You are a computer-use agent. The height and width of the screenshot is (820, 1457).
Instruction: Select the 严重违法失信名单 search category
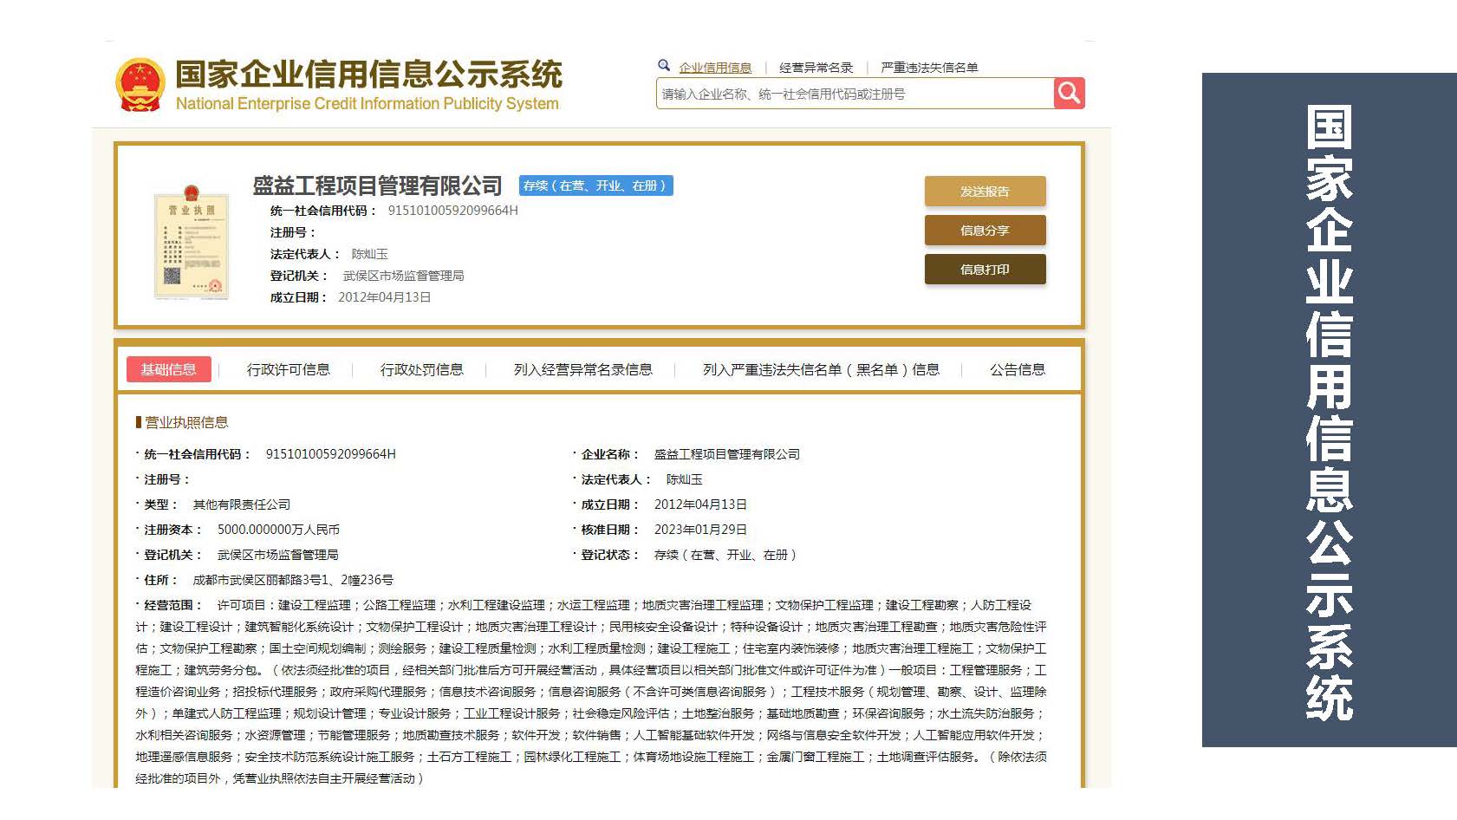[x=929, y=68]
